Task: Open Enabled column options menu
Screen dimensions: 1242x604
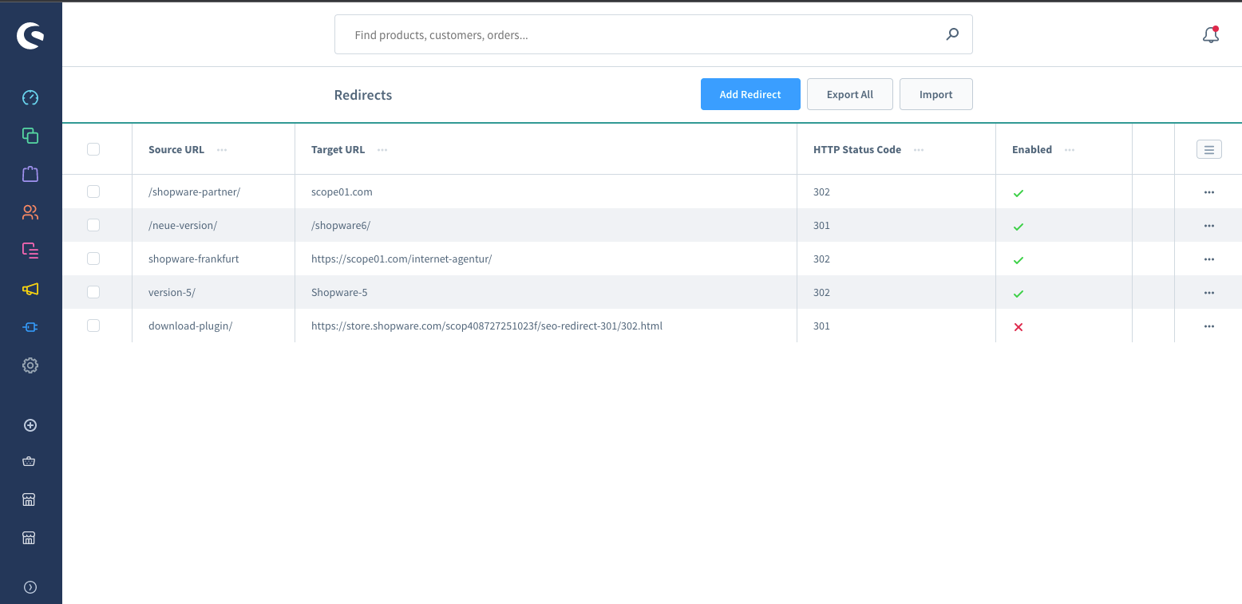Action: coord(1070,150)
